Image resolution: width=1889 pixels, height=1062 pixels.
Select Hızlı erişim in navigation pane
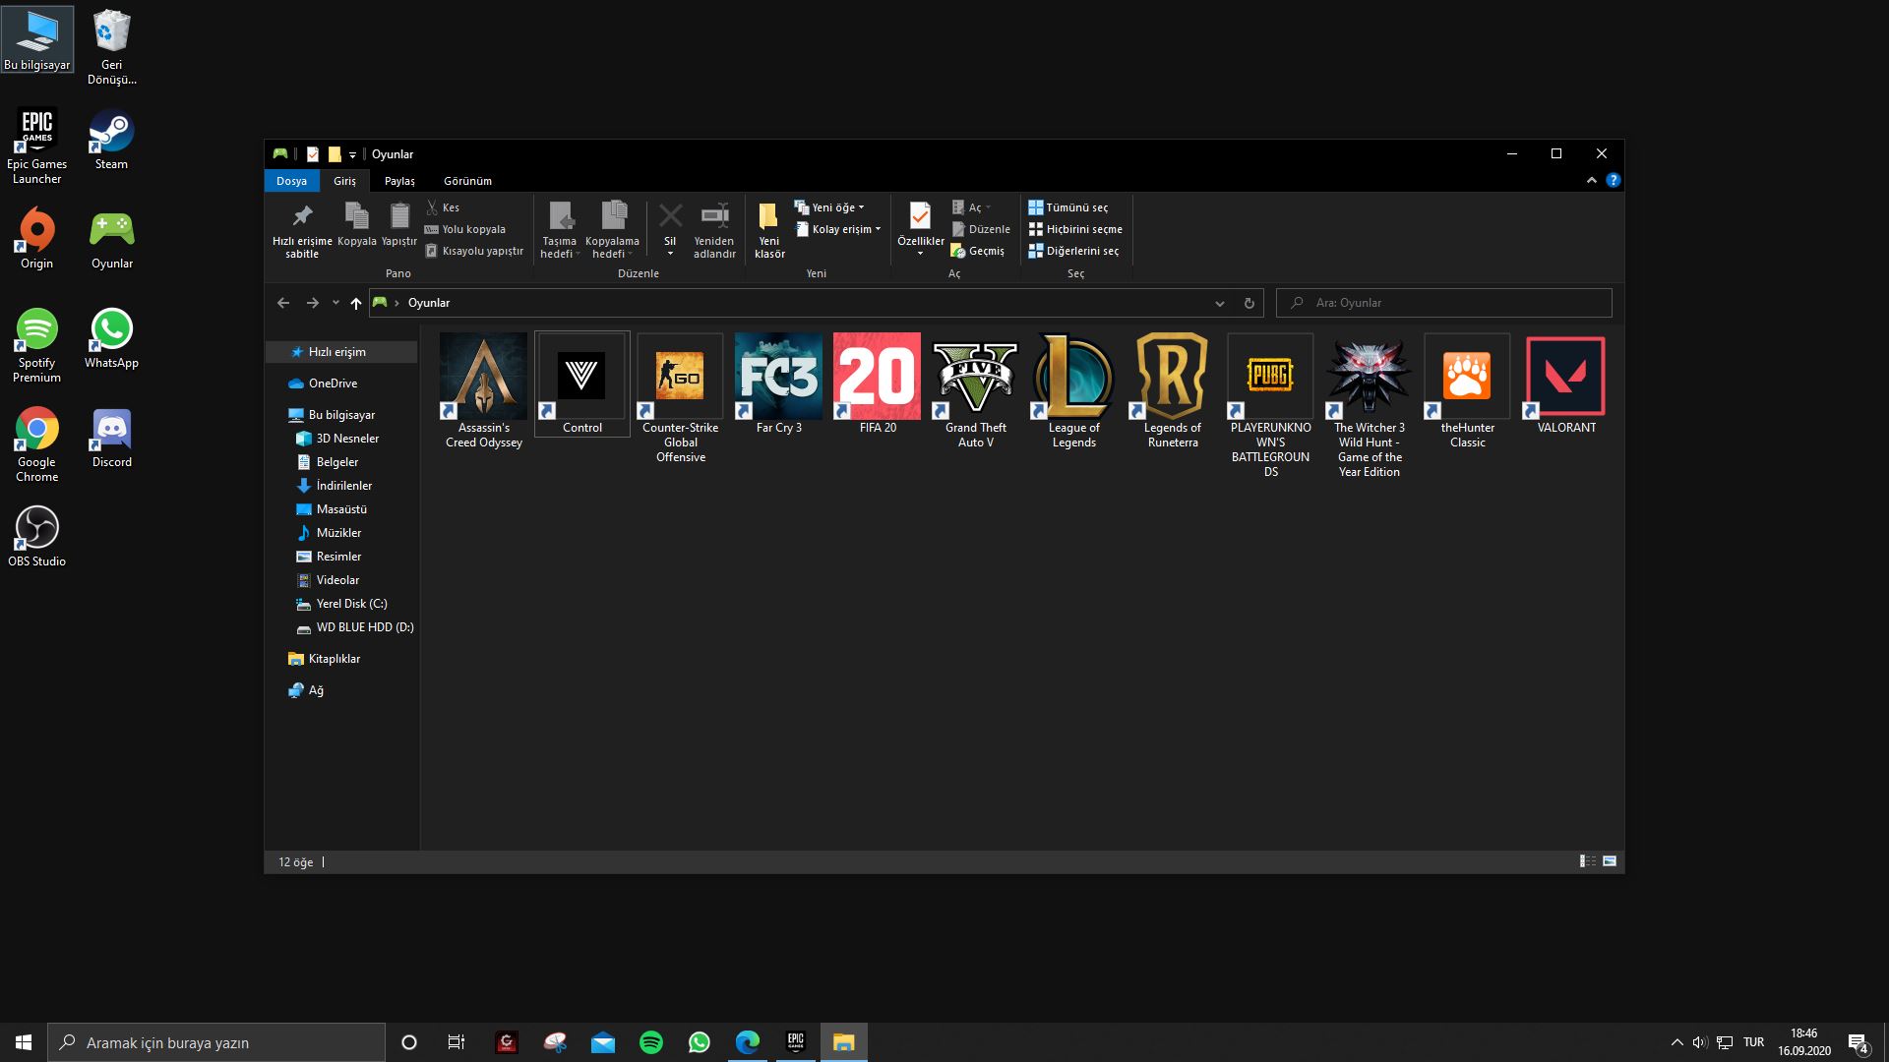[x=341, y=352]
